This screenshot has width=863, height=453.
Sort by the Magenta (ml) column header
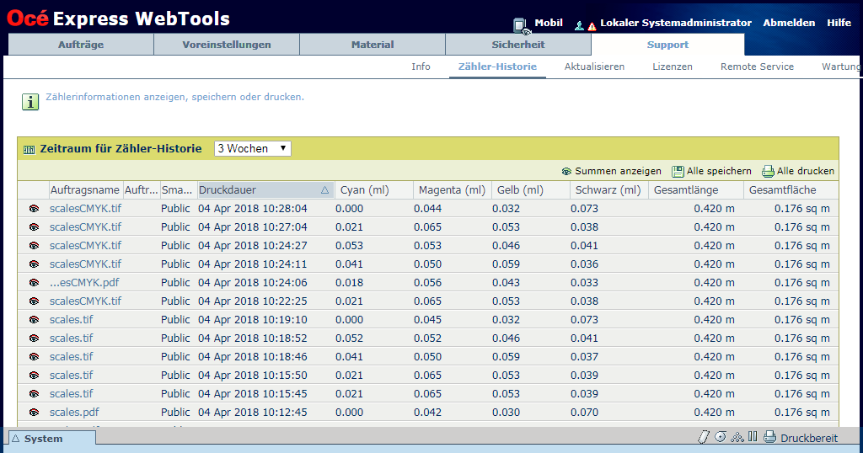(452, 190)
